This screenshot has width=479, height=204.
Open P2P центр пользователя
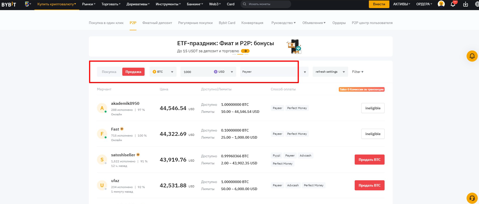click(x=372, y=23)
